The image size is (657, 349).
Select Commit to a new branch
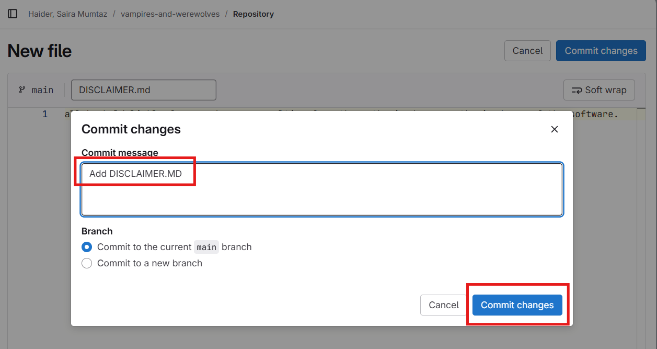(87, 263)
